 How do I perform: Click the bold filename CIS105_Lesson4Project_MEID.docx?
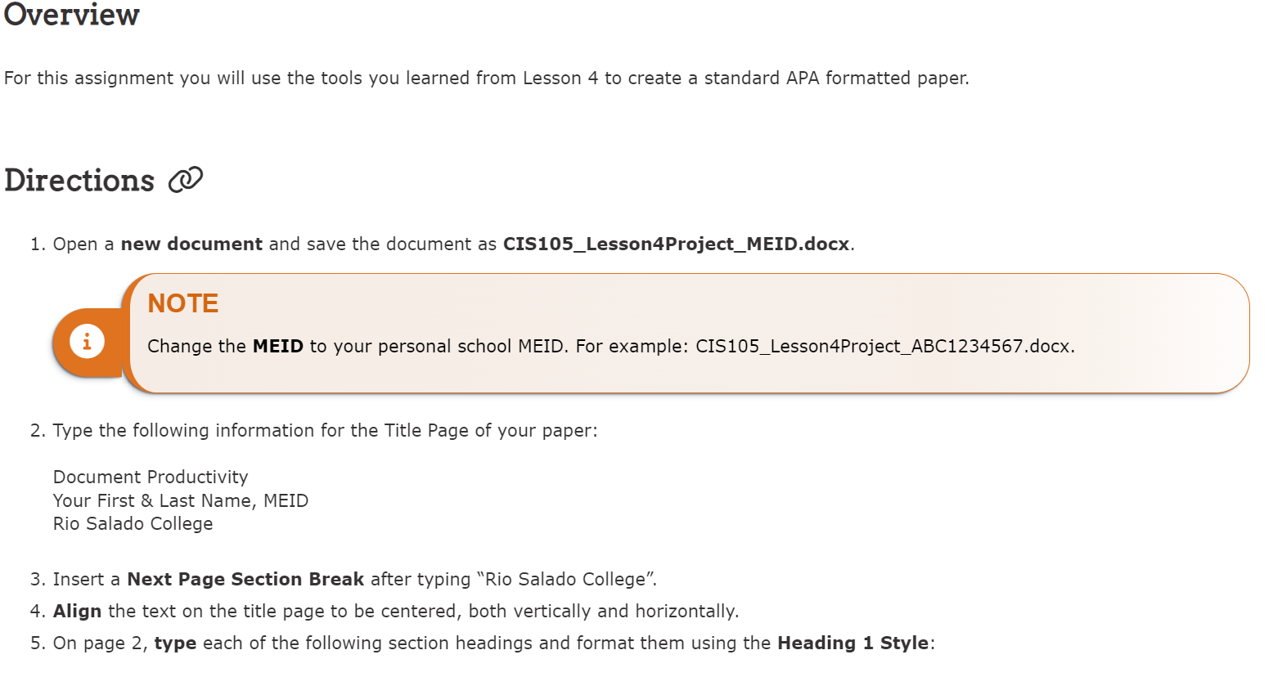coord(676,244)
